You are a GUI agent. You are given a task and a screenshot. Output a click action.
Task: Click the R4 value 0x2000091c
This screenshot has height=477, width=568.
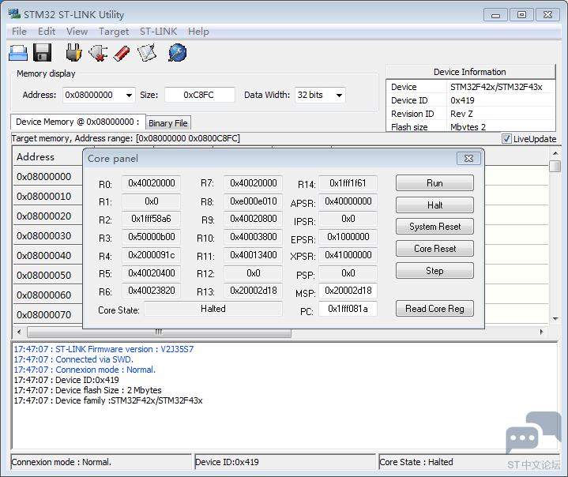click(x=152, y=255)
